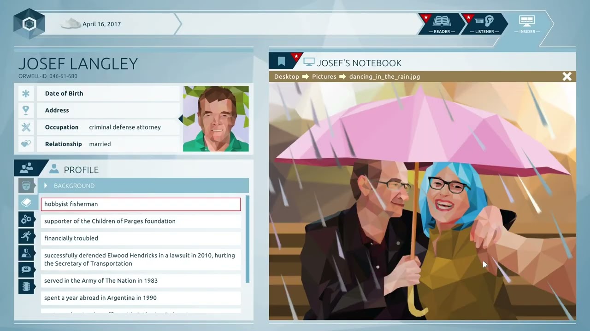Click the Address field row
Image resolution: width=590 pixels, height=331 pixels.
coord(108,110)
